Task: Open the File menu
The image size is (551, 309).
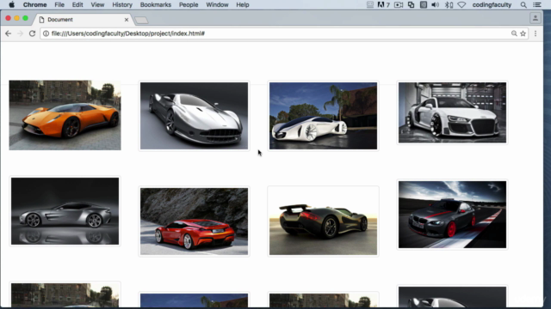Action: point(59,4)
